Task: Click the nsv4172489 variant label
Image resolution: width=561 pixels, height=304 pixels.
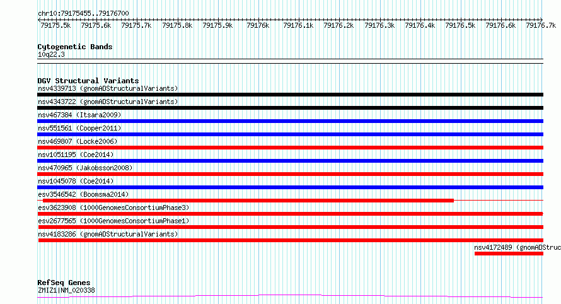Action: click(x=518, y=247)
